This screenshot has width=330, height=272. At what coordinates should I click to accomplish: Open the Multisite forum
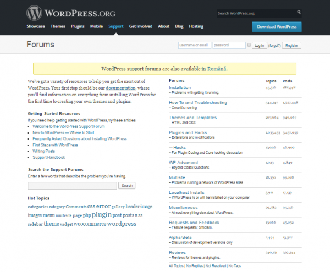177,177
